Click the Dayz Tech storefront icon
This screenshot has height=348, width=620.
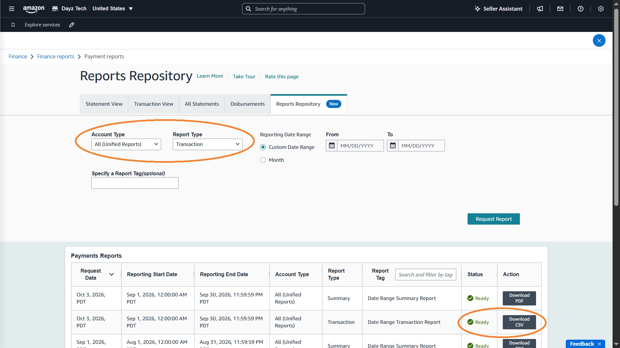pyautogui.click(x=55, y=9)
